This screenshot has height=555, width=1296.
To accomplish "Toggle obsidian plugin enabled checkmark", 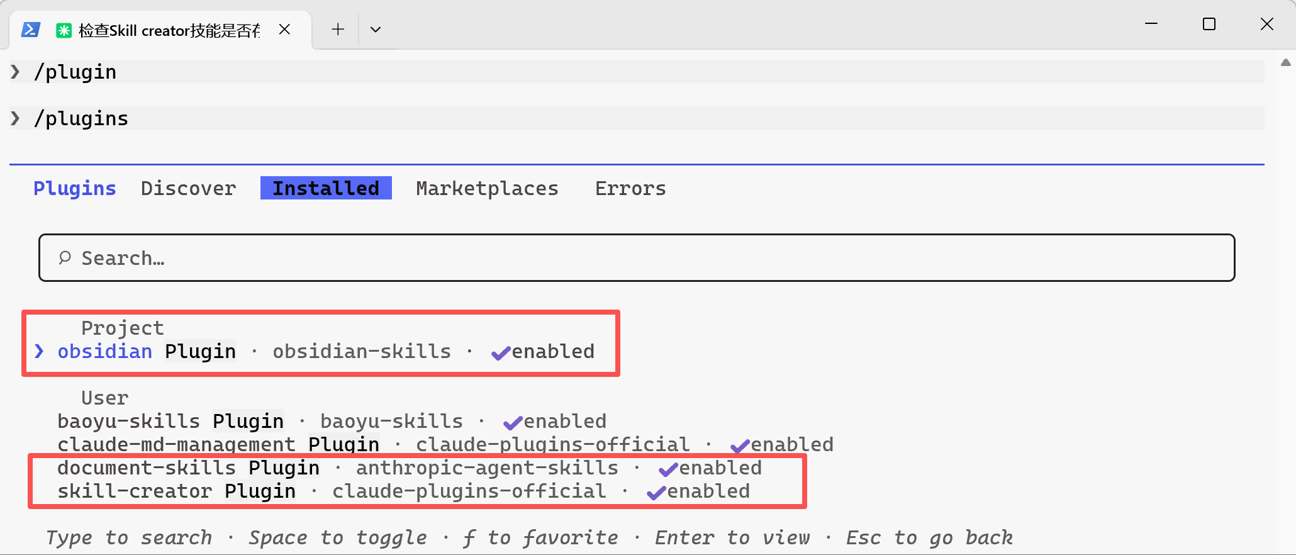I will [501, 353].
